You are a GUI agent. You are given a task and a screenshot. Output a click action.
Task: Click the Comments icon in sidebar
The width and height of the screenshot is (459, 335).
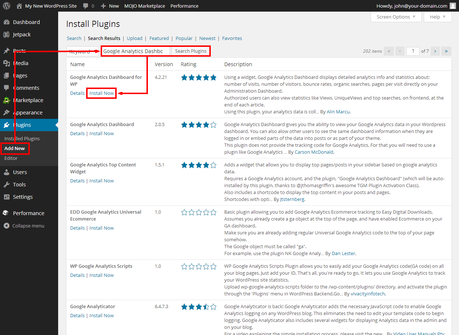click(x=7, y=88)
